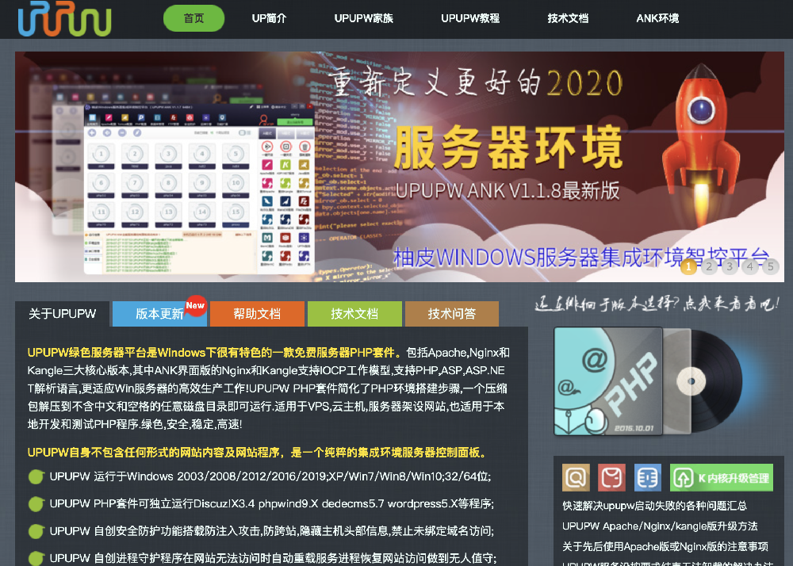Viewport: 793px width, 566px height.
Task: Open the ANK环境 menu item
Action: (657, 18)
